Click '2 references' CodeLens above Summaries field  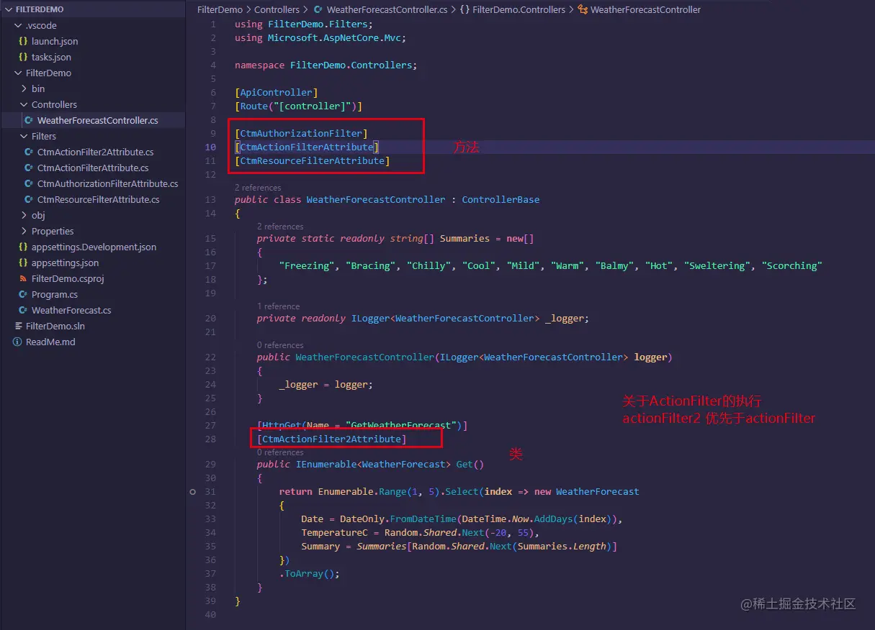pos(280,227)
